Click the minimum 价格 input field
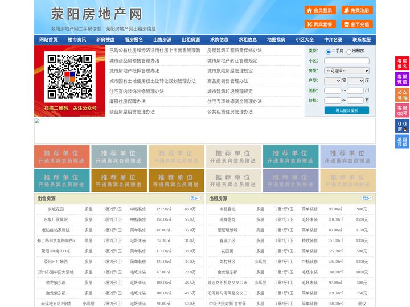This screenshot has height=307, width=410. [x=333, y=101]
